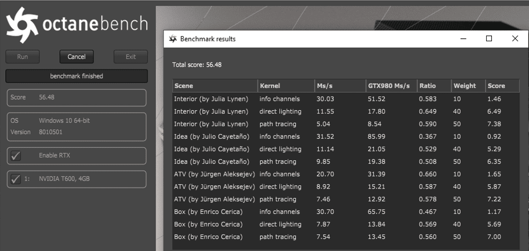This screenshot has width=529, height=251.
Task: Select the ATV direct lighting row
Action: 346,186
